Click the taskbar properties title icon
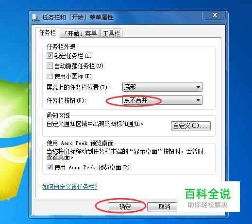This screenshot has height=224, width=252. pos(35,17)
